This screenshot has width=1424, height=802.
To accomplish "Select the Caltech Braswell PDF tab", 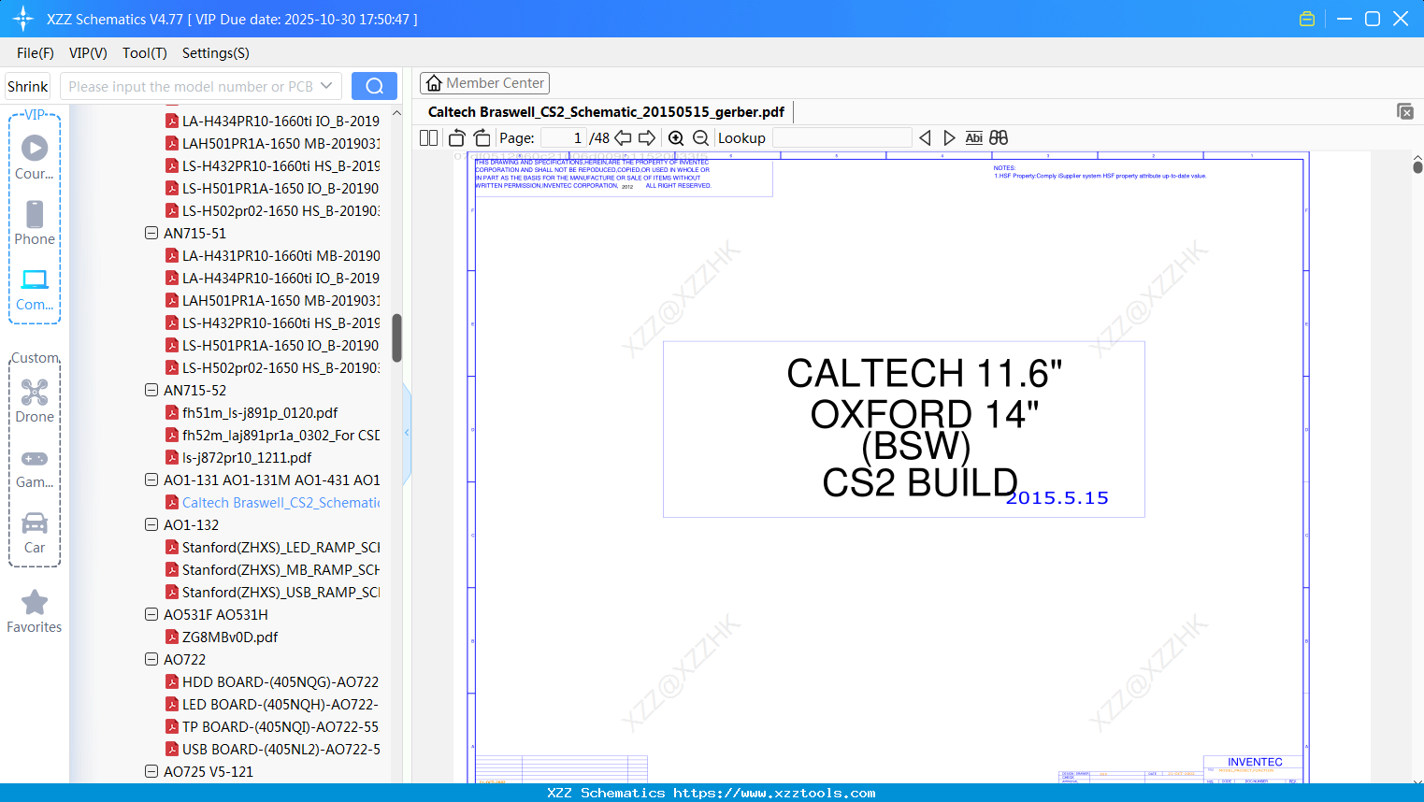I will click(606, 112).
